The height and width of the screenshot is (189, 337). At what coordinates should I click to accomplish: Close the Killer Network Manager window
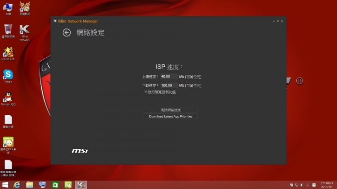click(x=282, y=21)
